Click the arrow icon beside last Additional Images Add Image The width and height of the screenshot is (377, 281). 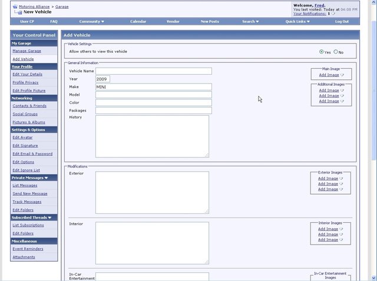[342, 101]
